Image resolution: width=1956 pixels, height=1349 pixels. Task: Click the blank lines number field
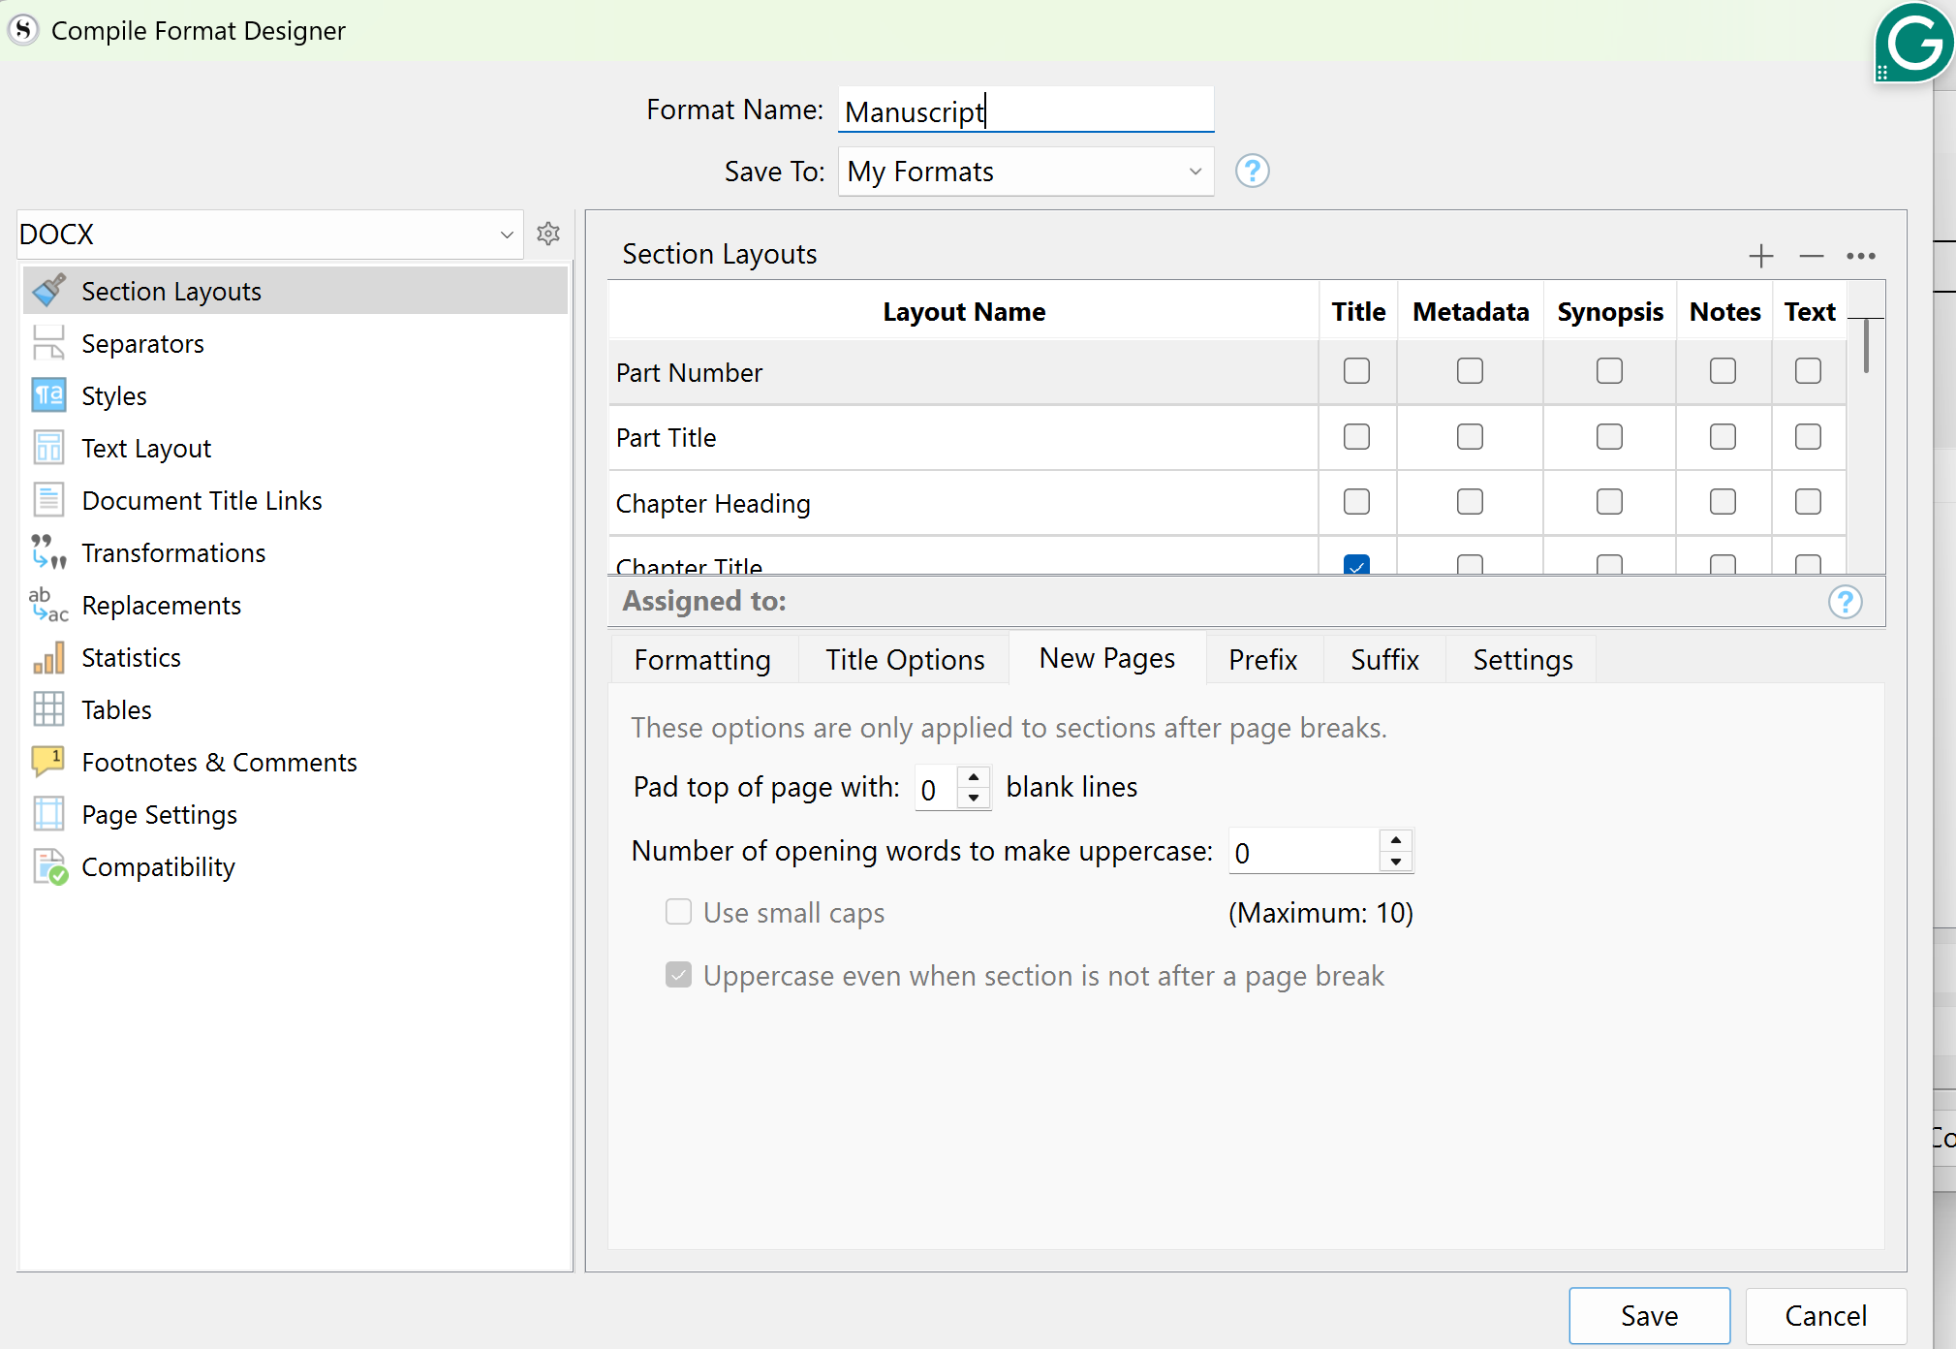point(936,789)
